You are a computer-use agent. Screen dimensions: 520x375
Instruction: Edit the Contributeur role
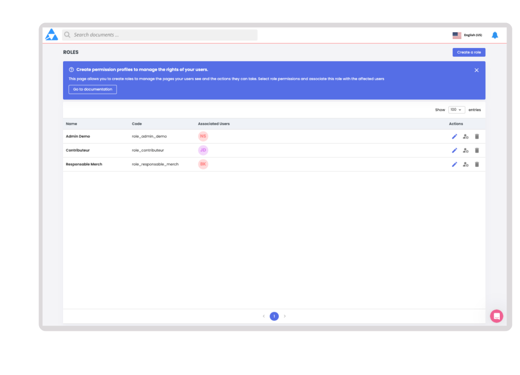(x=455, y=150)
